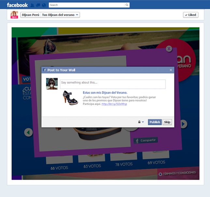Click the large platform shoe image in popup
The height and width of the screenshot is (197, 210).
point(98,134)
